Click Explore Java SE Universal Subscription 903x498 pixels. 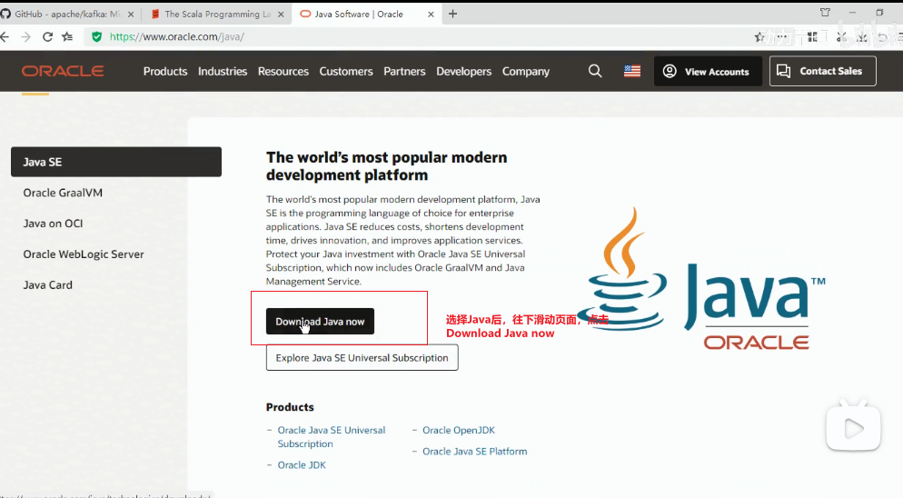(x=362, y=357)
